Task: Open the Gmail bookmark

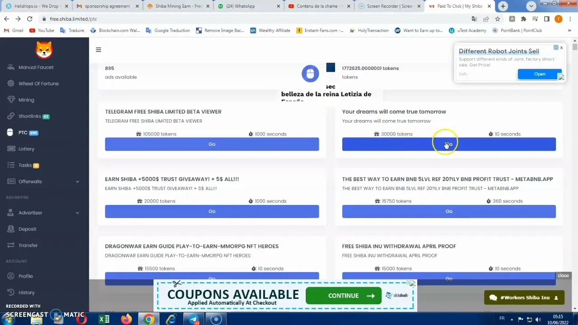Action: point(14,30)
